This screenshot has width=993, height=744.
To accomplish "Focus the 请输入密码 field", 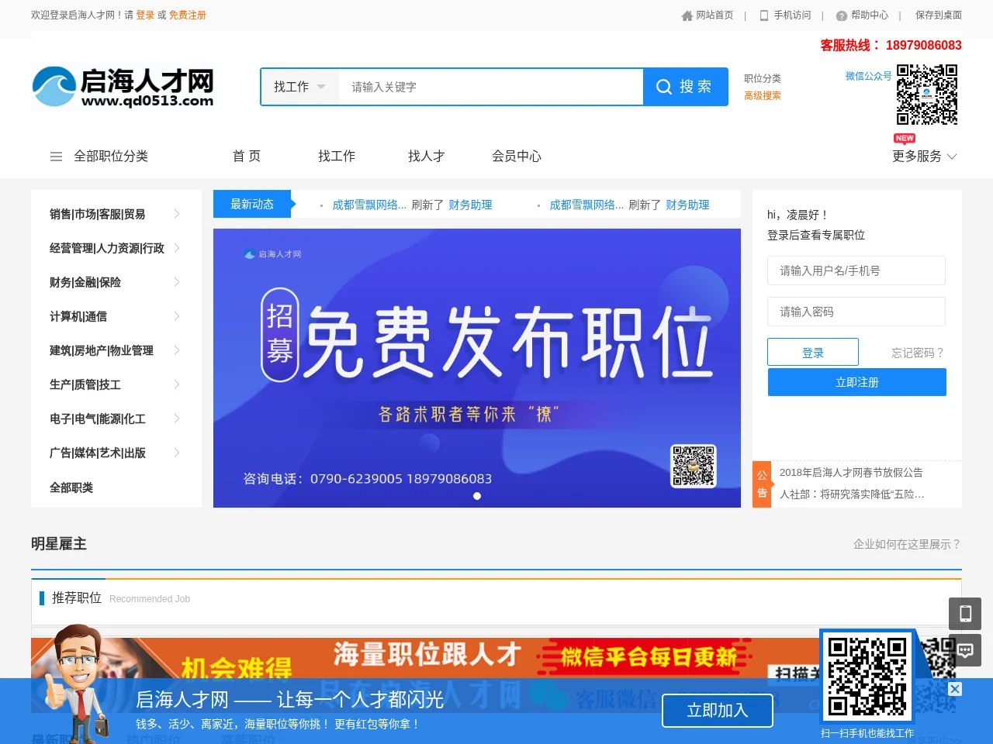I will (856, 312).
